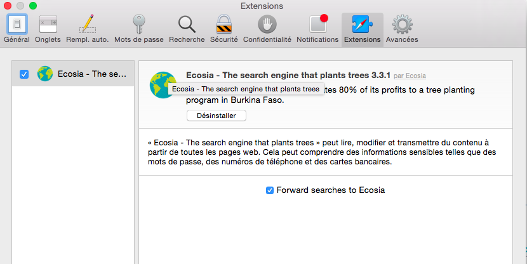Select the Extensions toolbar tab
Viewport: 527px width, 264px height.
pos(363,29)
